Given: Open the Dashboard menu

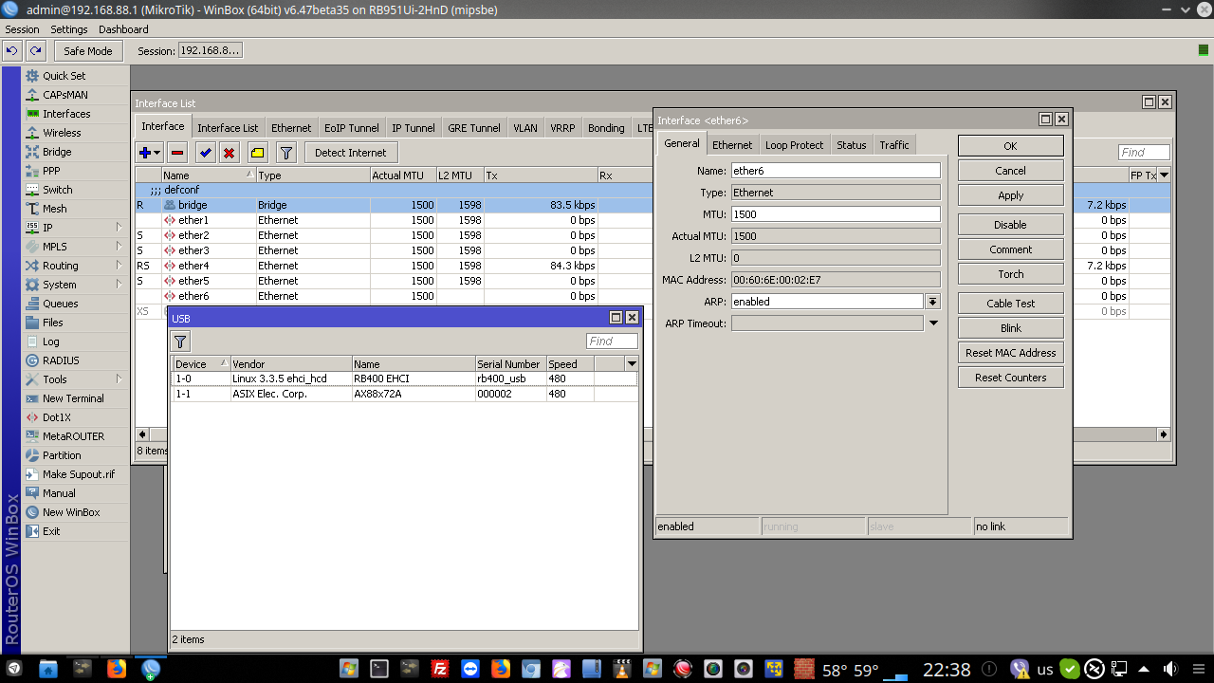Looking at the screenshot, I should (123, 29).
